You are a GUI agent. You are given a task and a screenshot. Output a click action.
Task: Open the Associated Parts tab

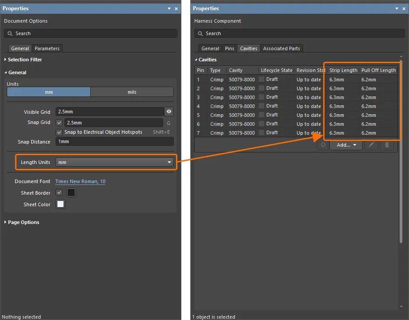click(281, 48)
